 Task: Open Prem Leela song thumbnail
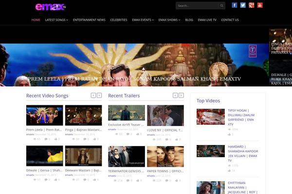[x=44, y=115]
